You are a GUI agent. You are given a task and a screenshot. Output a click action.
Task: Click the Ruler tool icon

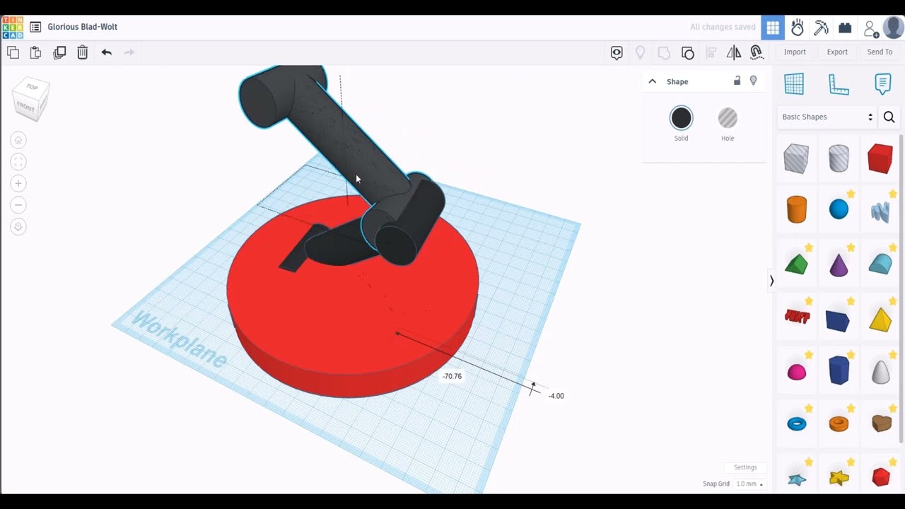[839, 84]
